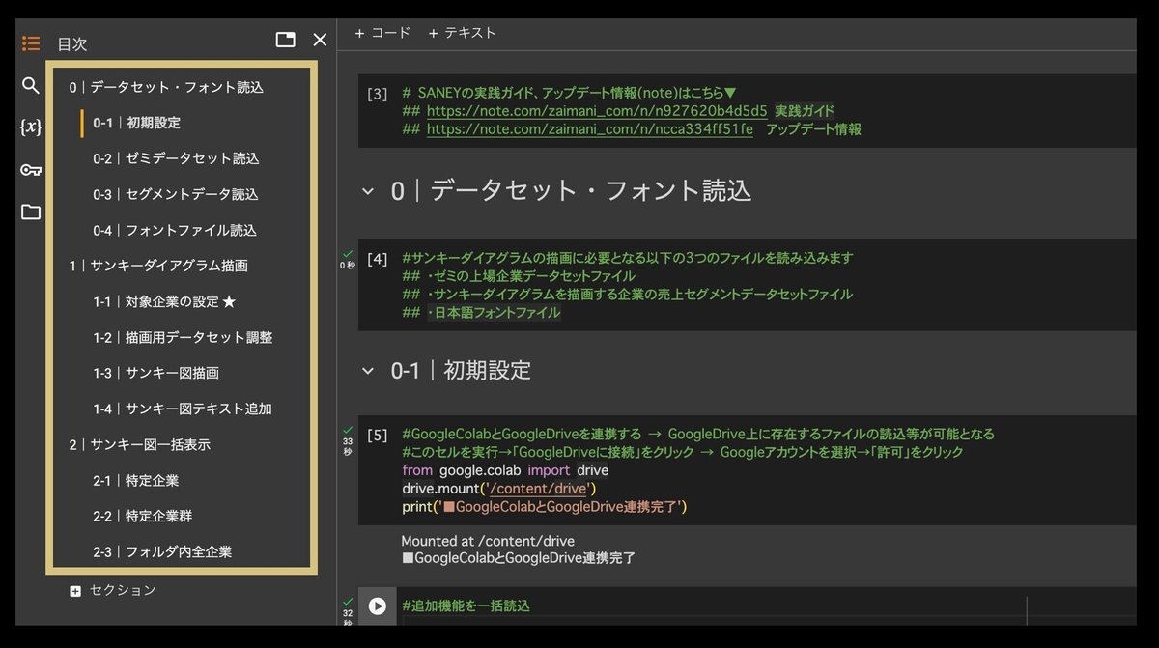Open the search panel icon
1159x648 pixels.
pyautogui.click(x=31, y=86)
